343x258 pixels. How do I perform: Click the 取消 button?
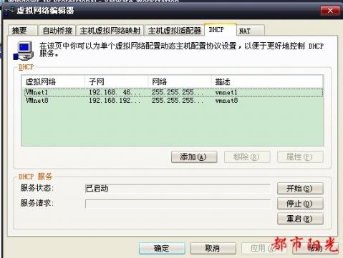[x=213, y=248]
